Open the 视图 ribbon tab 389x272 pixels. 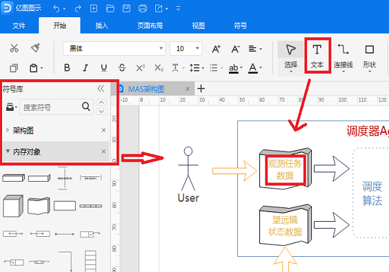[198, 25]
